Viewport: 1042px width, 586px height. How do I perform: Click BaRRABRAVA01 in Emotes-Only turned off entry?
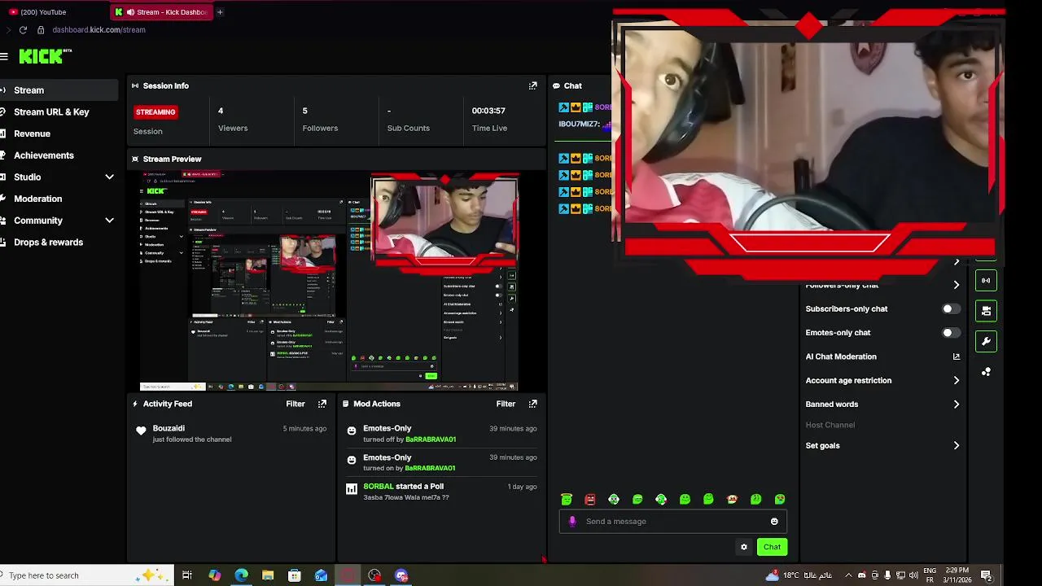(x=431, y=439)
